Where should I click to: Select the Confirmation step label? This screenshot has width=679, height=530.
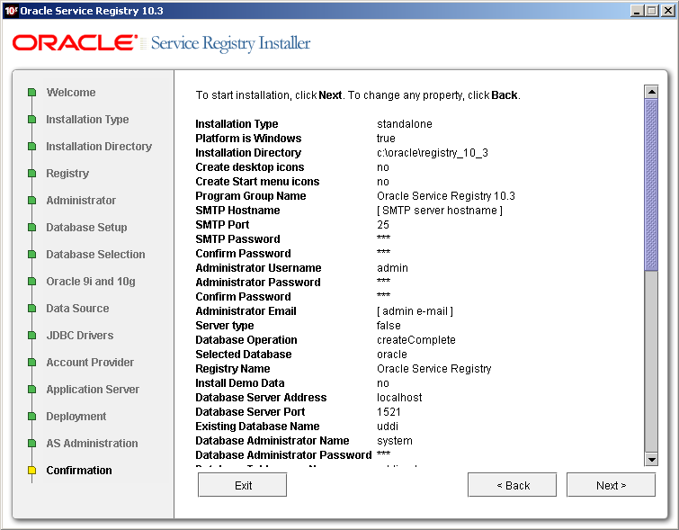(79, 471)
